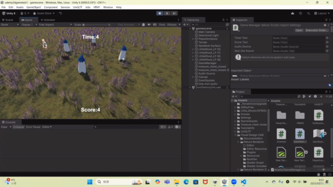Open object picker for Timer Text
333x187 pixels.
click(327, 38)
